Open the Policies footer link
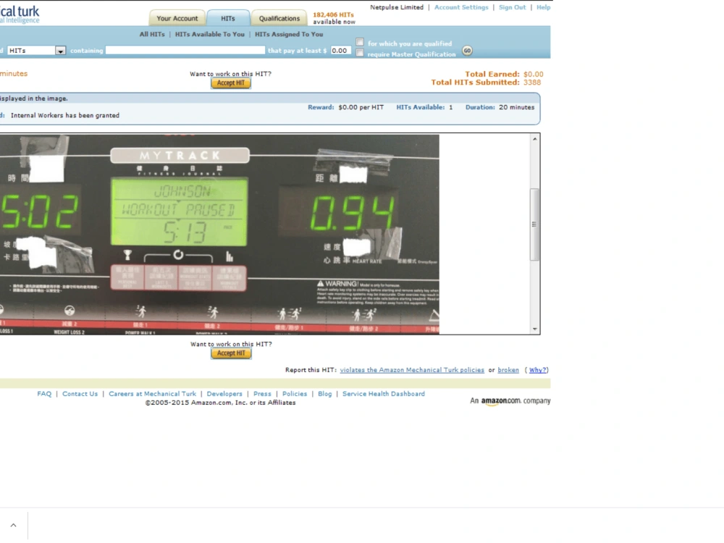 click(295, 394)
